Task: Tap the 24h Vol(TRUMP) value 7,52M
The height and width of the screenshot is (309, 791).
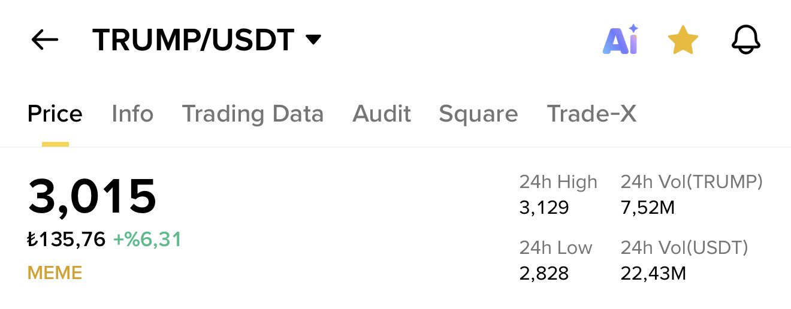Action: [648, 208]
